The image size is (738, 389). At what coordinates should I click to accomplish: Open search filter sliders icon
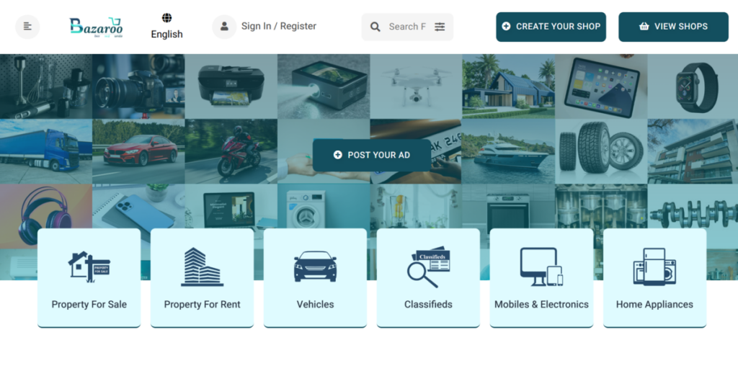440,27
